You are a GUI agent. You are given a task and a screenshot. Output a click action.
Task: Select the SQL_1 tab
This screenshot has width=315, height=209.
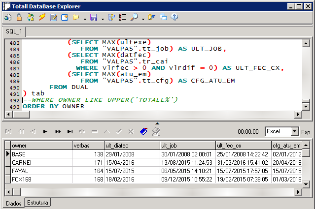pyautogui.click(x=14, y=31)
